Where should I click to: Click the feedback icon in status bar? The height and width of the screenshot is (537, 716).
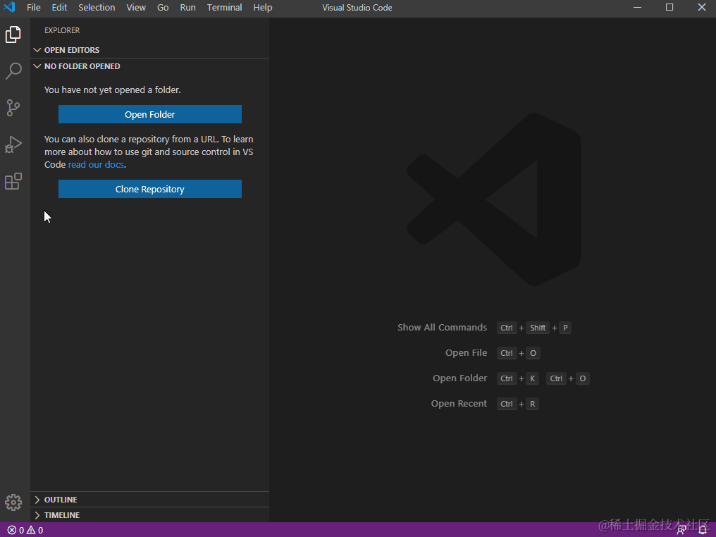(681, 530)
